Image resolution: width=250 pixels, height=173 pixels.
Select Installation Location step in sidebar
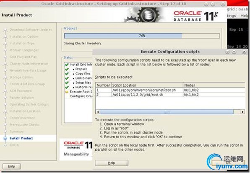[x=25, y=111]
